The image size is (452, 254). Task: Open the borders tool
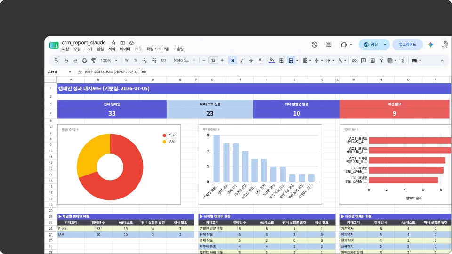pos(282,61)
